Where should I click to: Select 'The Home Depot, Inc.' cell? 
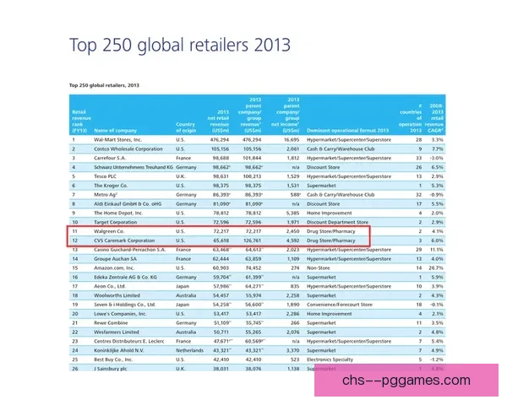pos(118,213)
